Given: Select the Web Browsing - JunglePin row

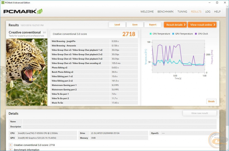Looking at the screenshot, I should [94, 41].
